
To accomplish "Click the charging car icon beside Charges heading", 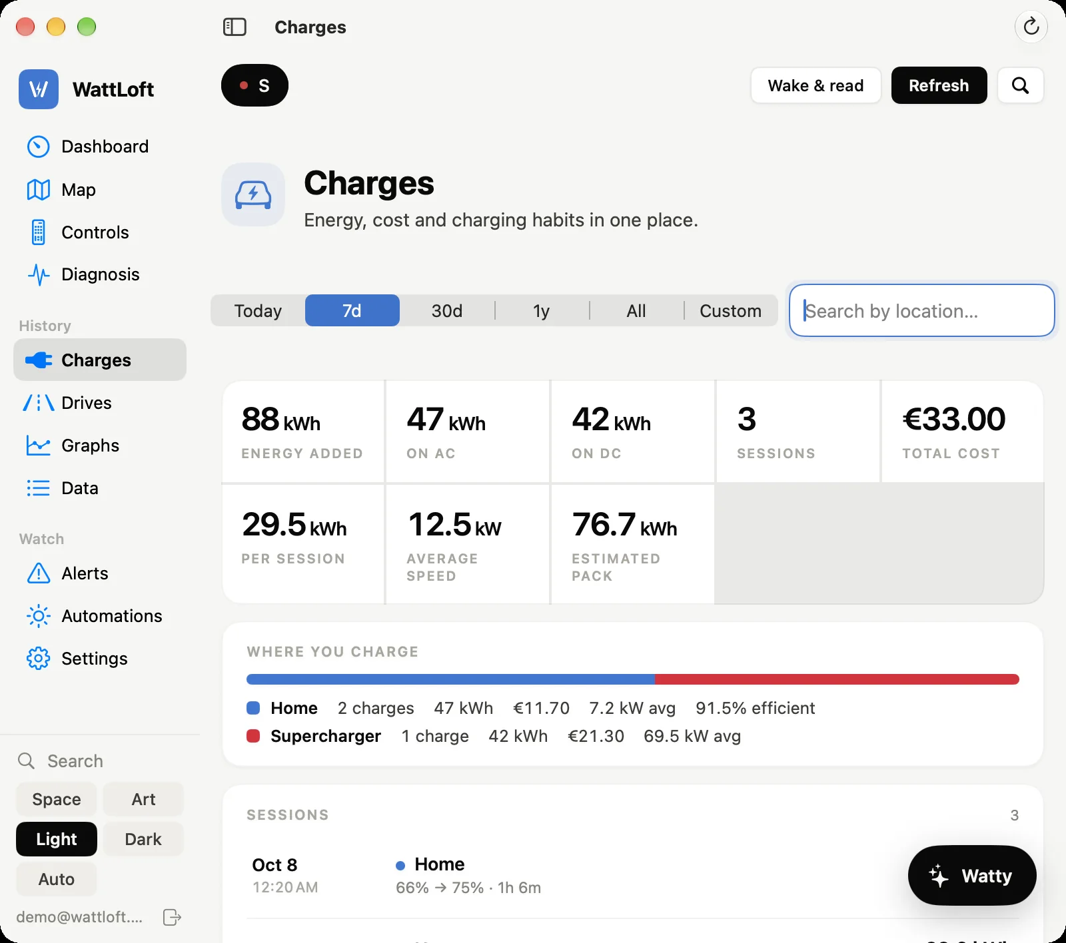I will (x=253, y=194).
